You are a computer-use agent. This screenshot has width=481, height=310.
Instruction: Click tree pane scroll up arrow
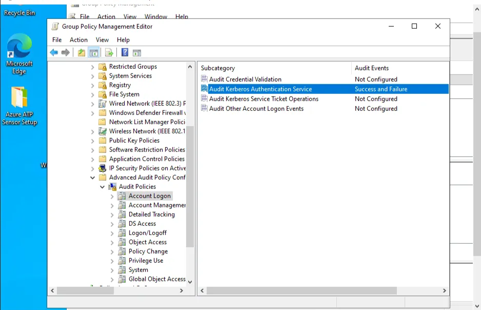(190, 67)
